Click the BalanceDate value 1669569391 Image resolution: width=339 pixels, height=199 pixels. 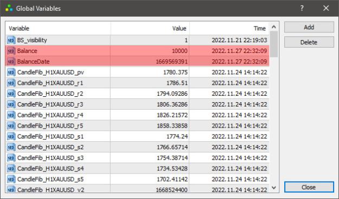(171, 62)
